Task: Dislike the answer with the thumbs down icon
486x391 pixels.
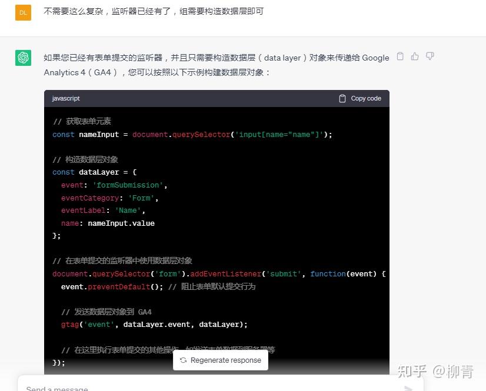Action: [x=430, y=55]
